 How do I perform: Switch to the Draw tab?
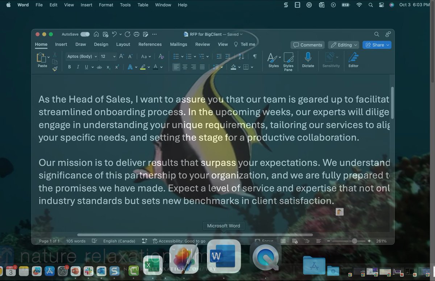click(x=80, y=44)
